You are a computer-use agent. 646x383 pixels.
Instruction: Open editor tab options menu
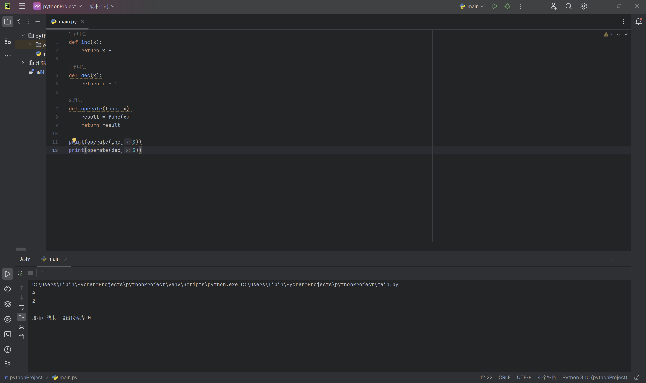[x=623, y=22]
